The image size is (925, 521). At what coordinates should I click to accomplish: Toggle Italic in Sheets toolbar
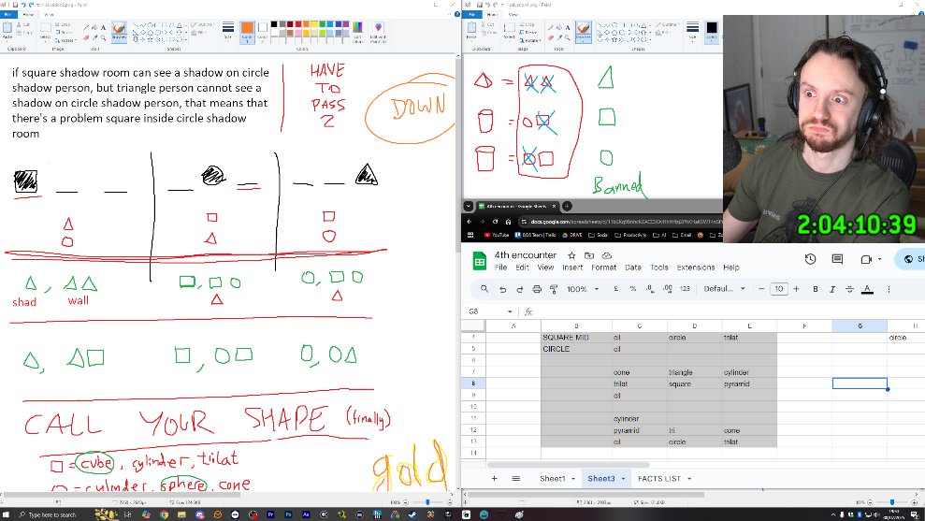pos(832,289)
